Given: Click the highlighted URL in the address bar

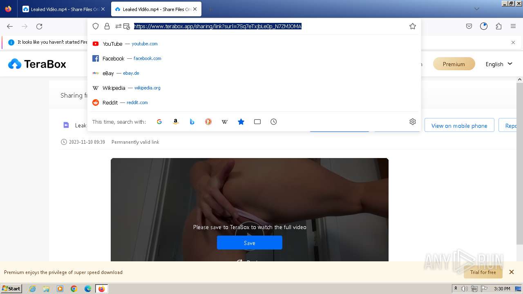Looking at the screenshot, I should [x=218, y=26].
